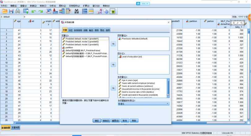Switch to the 选项 tab in dialog

click(x=108, y=30)
